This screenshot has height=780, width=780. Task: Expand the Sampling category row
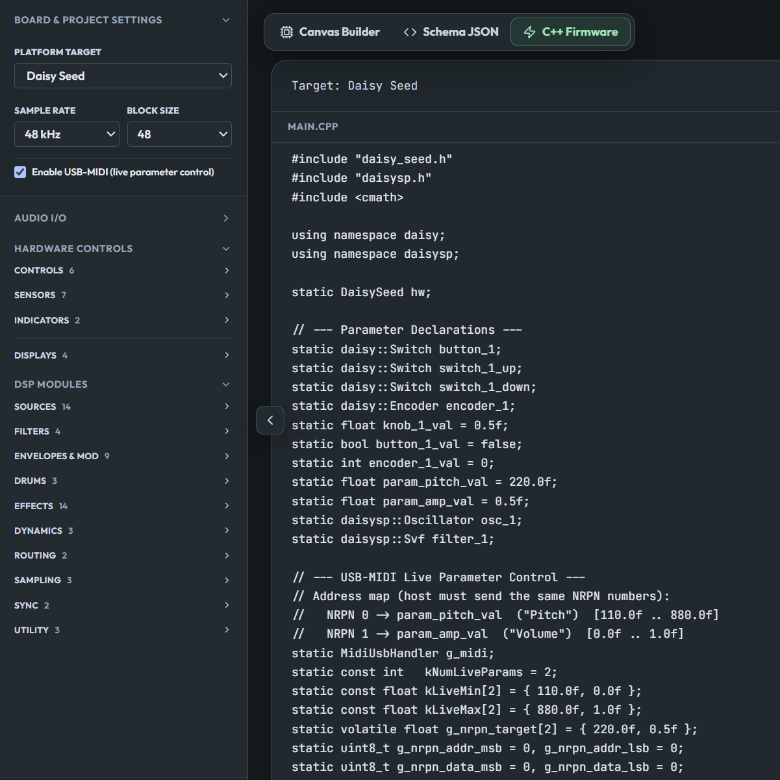123,580
